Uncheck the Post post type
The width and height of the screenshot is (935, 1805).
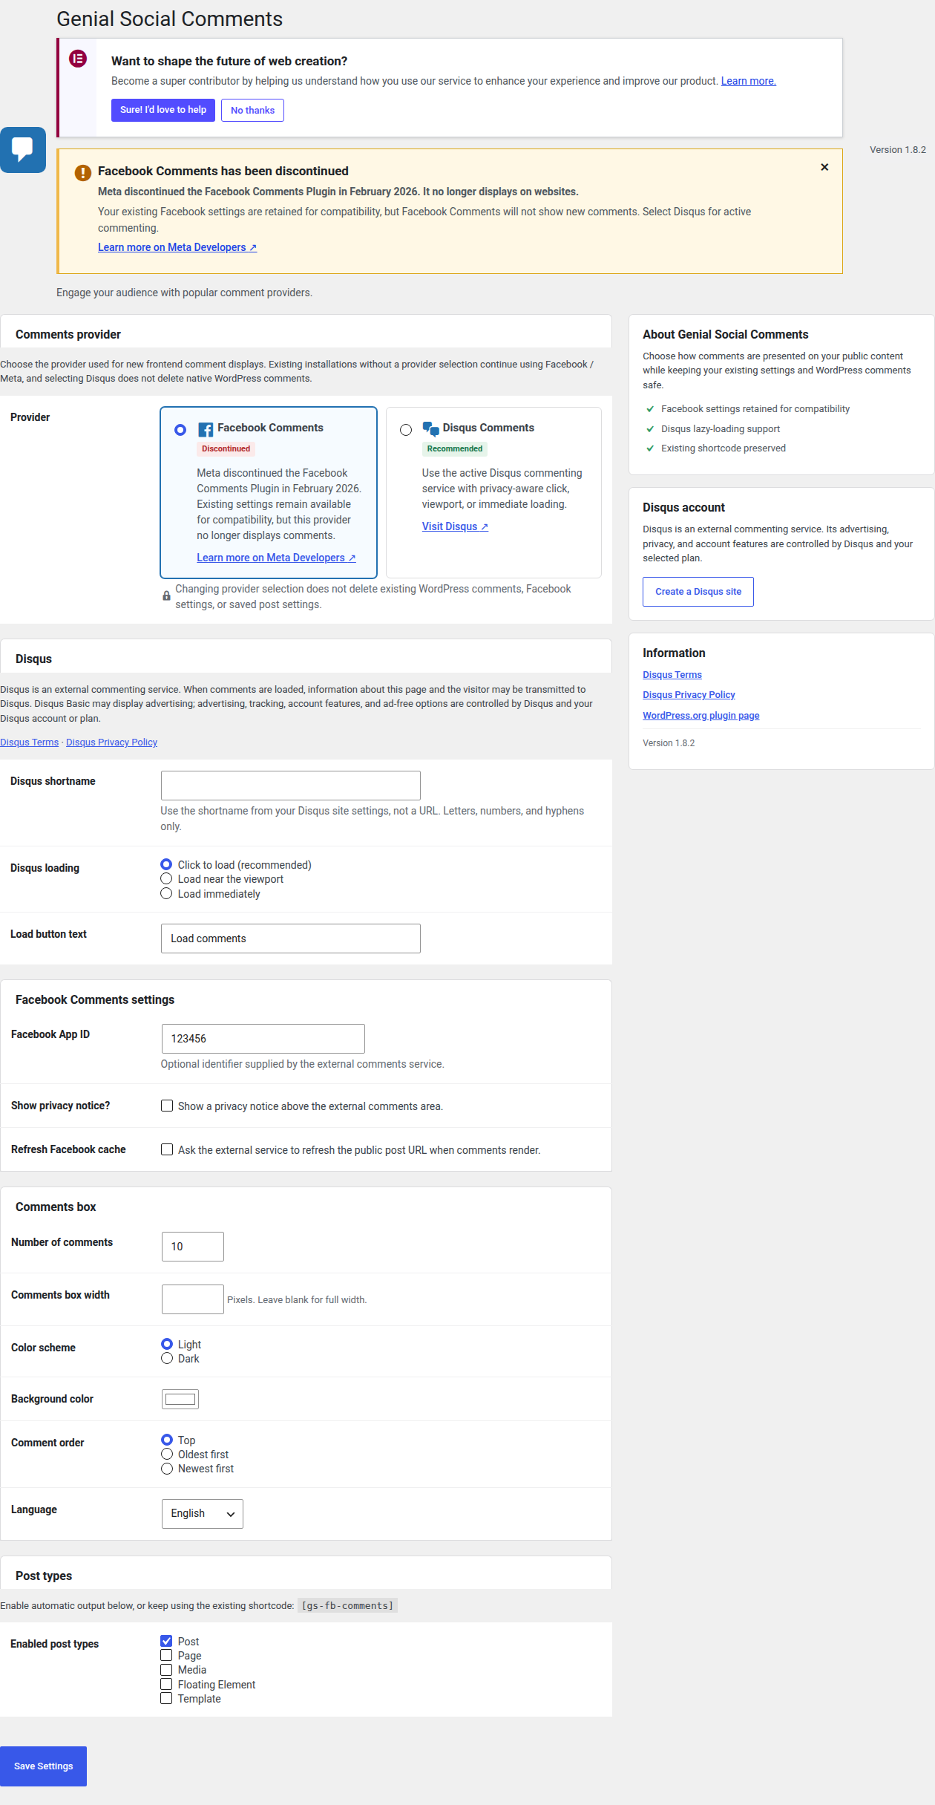coord(166,1642)
